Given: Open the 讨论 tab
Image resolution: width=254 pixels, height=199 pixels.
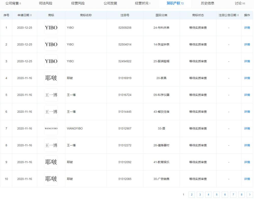Looking at the screenshot, I should tap(240, 3).
